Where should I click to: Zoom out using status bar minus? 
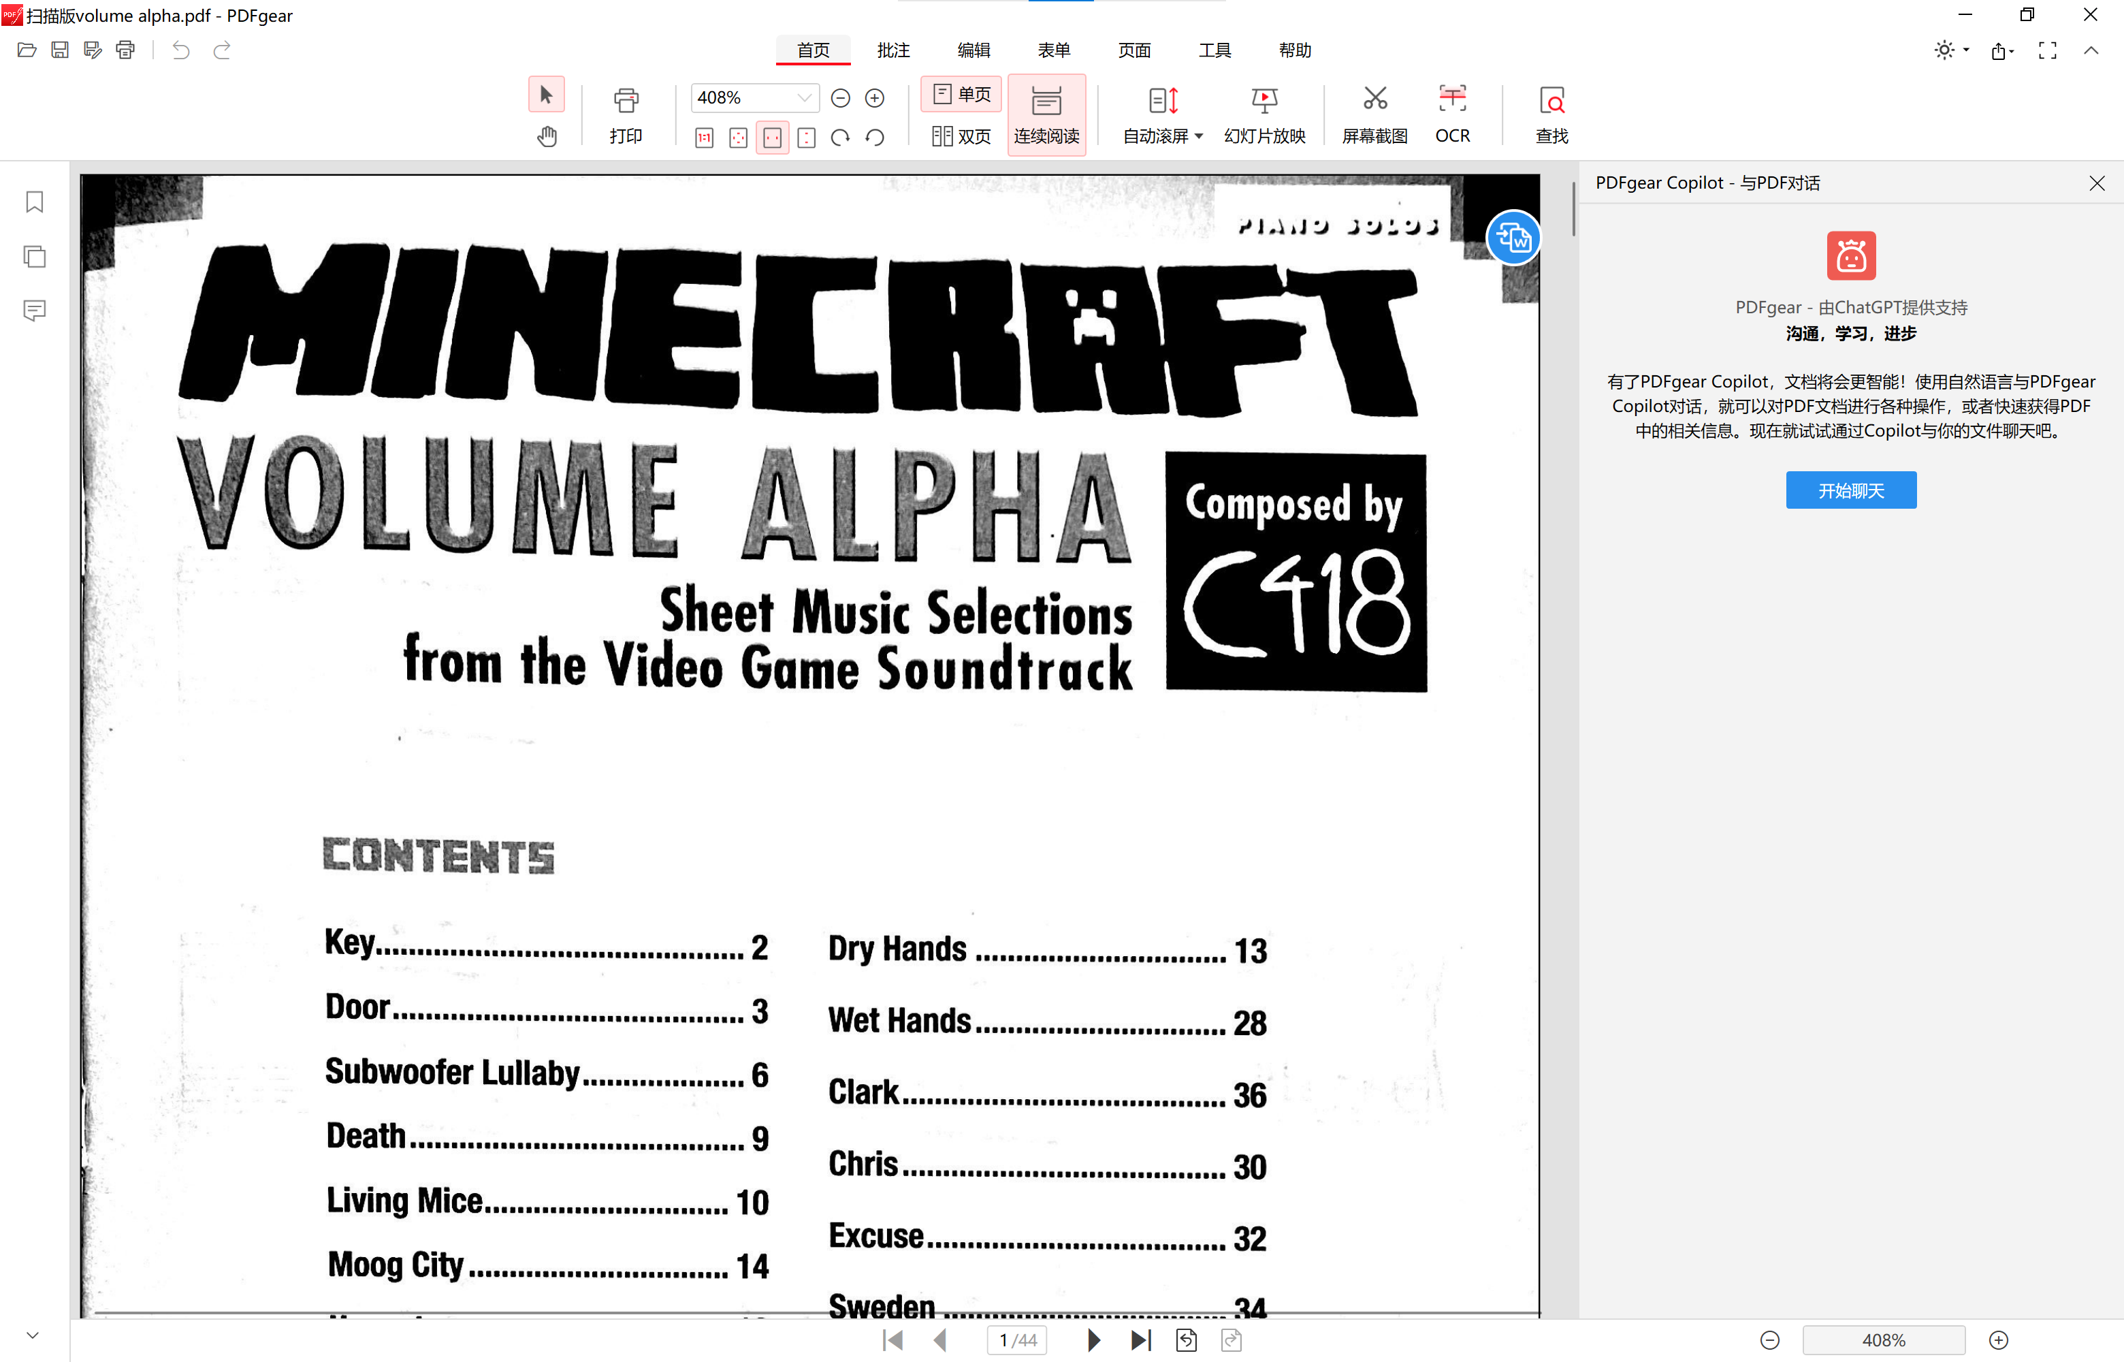[1769, 1341]
